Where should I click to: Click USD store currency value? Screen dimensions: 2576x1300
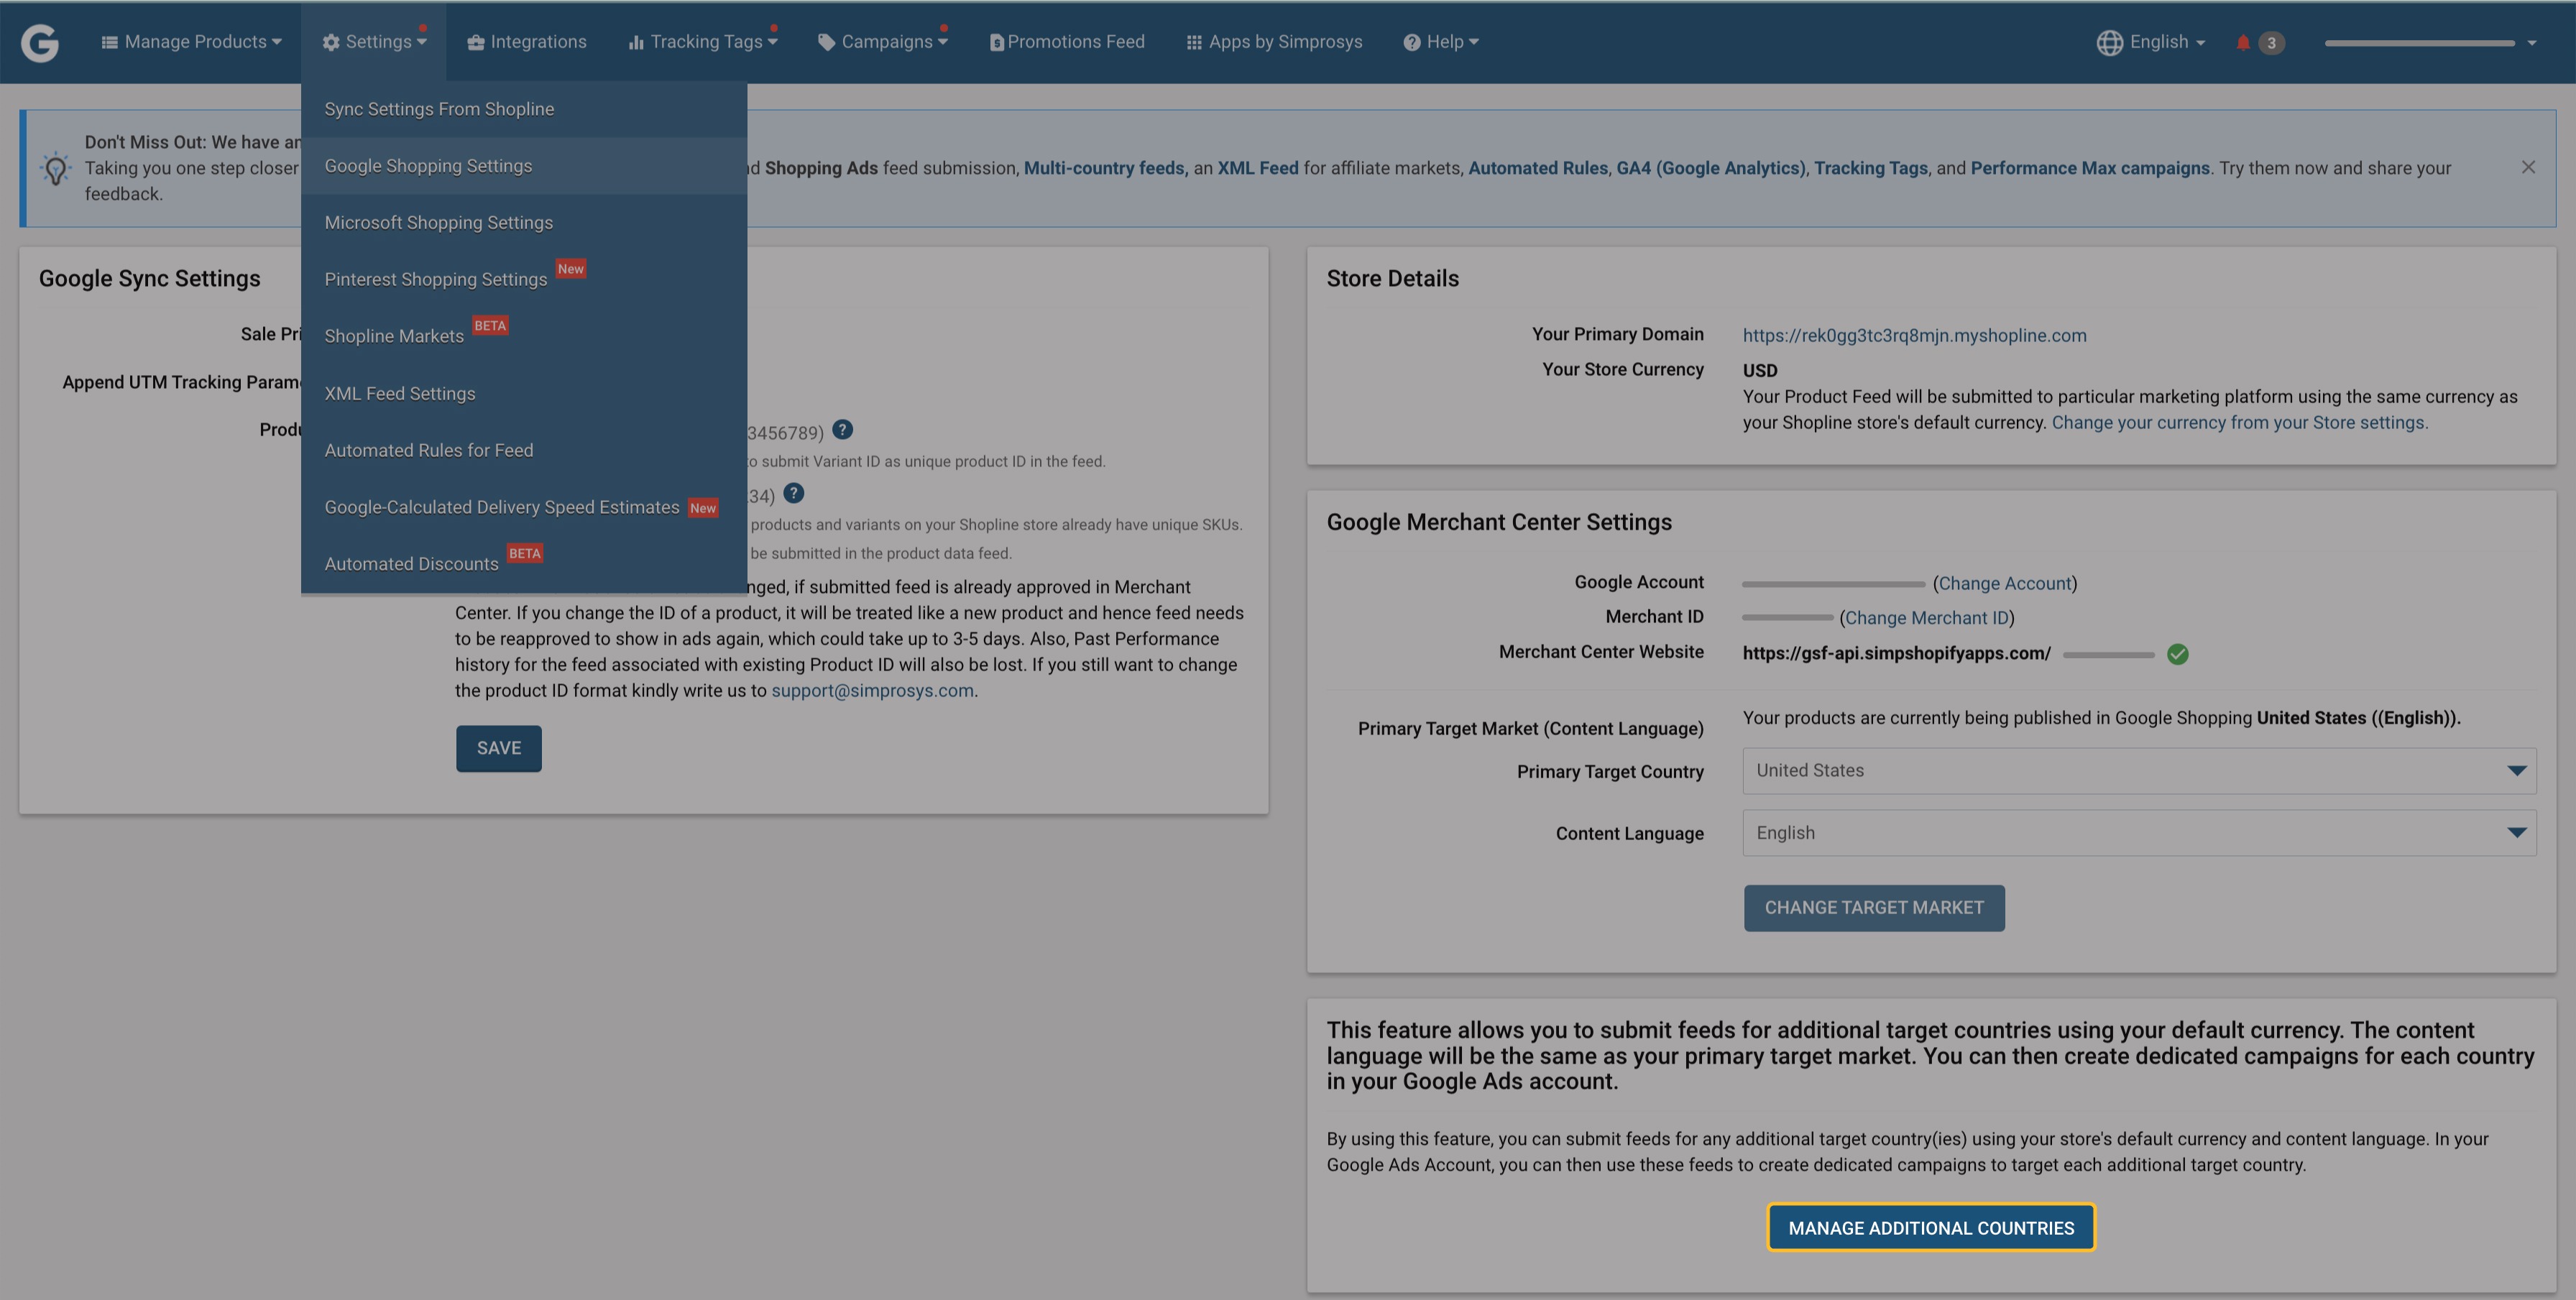point(1760,370)
